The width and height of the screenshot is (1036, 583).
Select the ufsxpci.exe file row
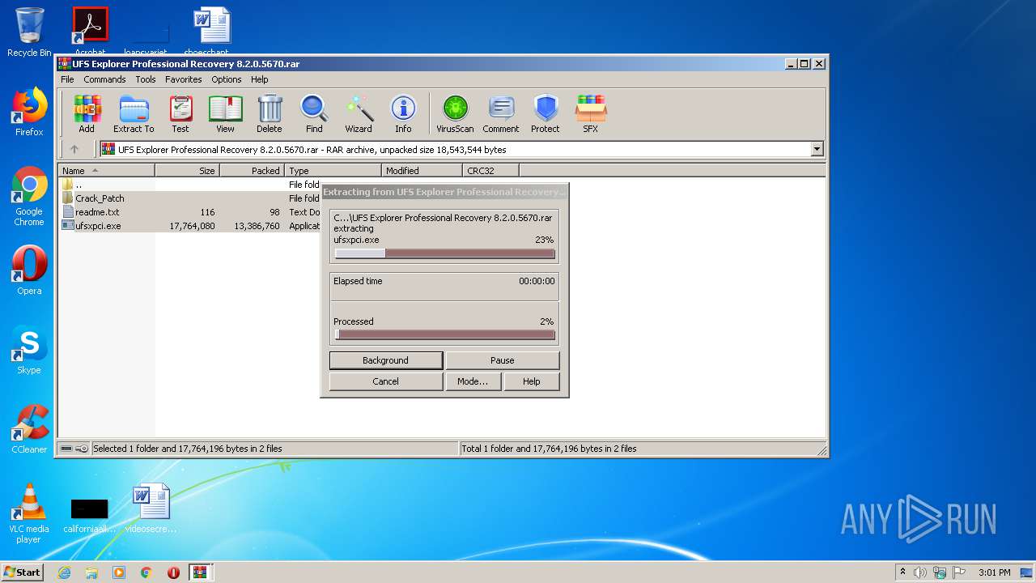tap(189, 226)
